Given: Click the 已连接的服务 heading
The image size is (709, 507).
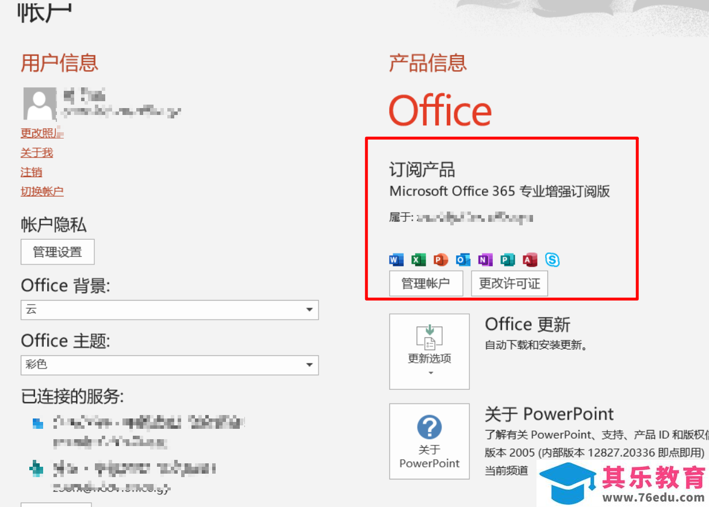Looking at the screenshot, I should (x=72, y=396).
